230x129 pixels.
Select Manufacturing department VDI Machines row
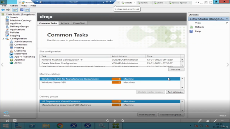click(x=110, y=105)
